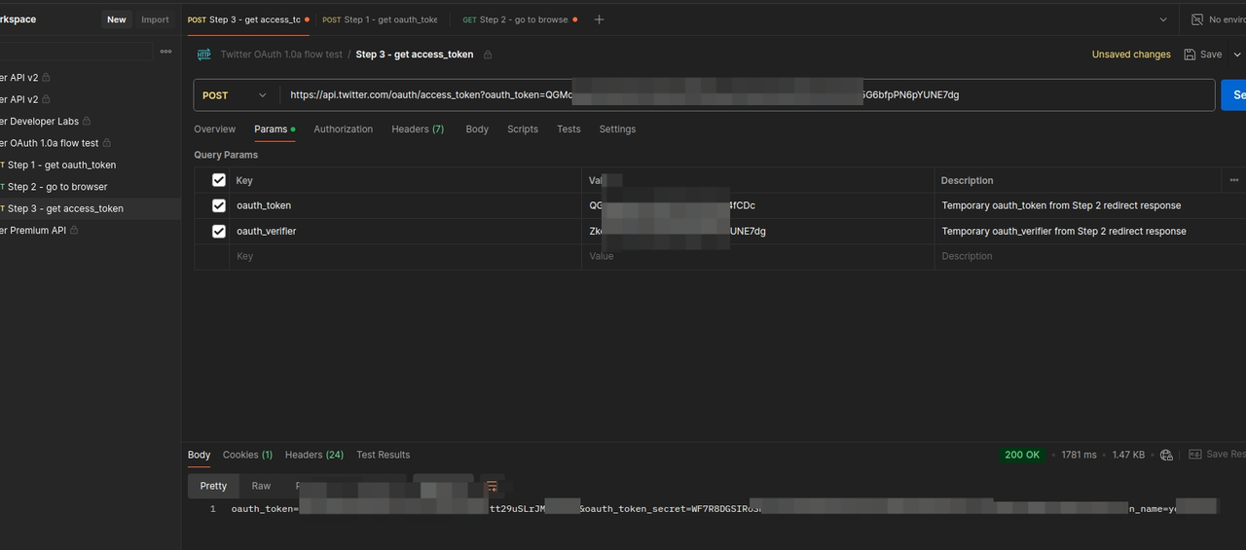
Task: Open the query params table column options
Action: click(x=1234, y=180)
